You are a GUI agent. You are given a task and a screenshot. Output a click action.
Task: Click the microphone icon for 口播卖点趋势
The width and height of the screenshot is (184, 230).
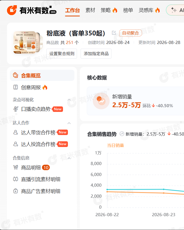[16, 109]
